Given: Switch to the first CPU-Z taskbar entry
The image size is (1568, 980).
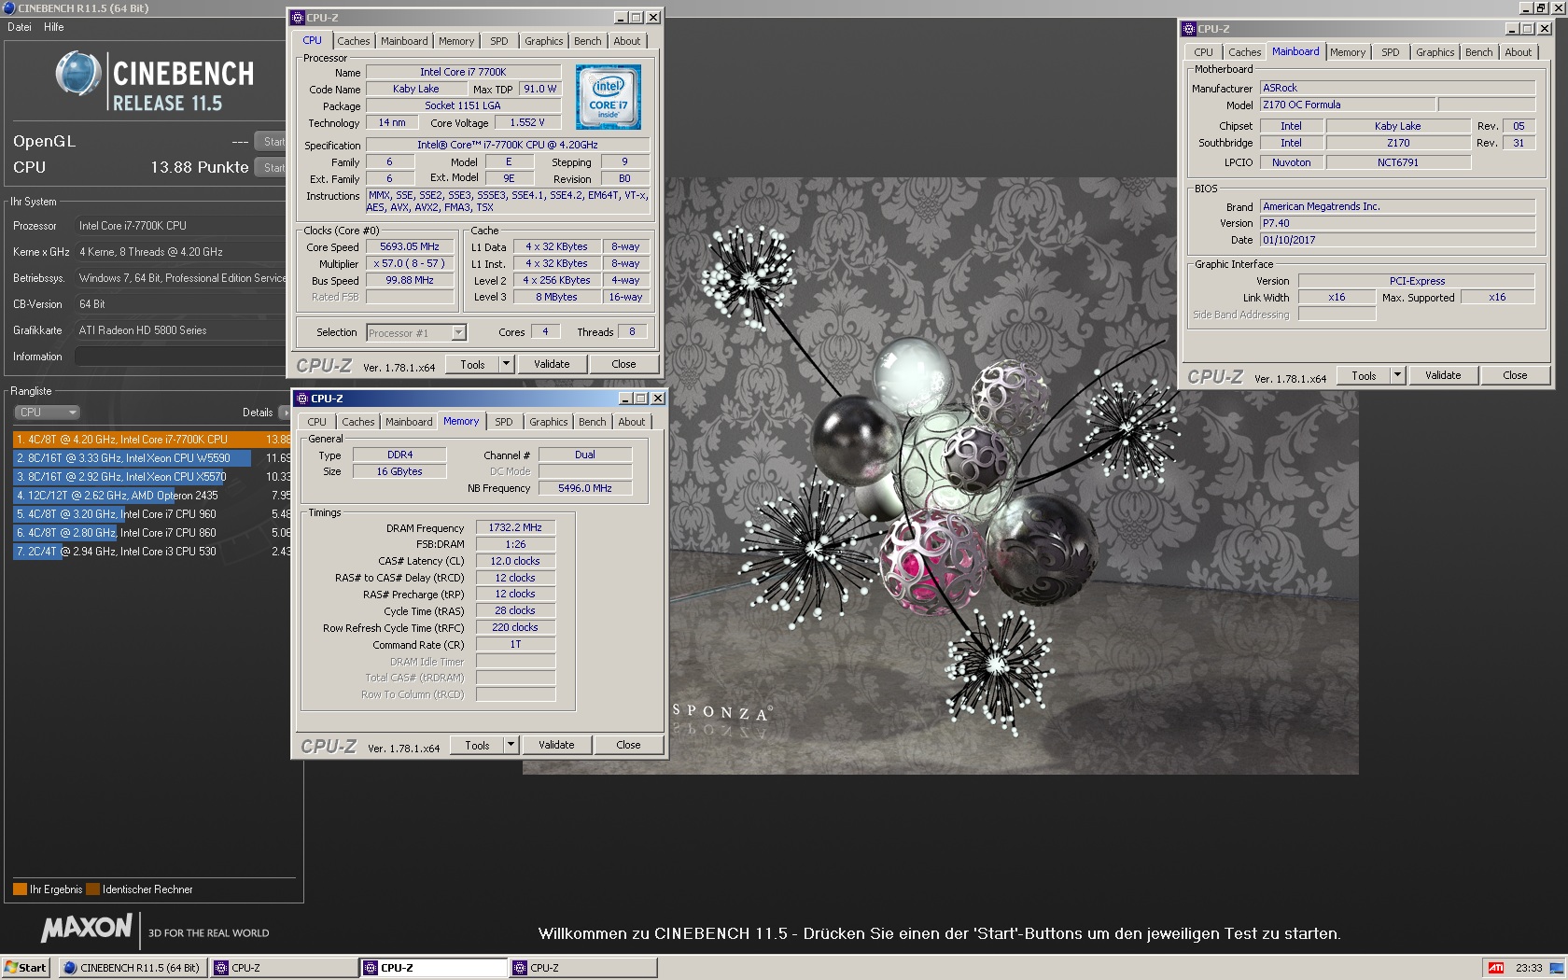Looking at the screenshot, I should pos(284,968).
